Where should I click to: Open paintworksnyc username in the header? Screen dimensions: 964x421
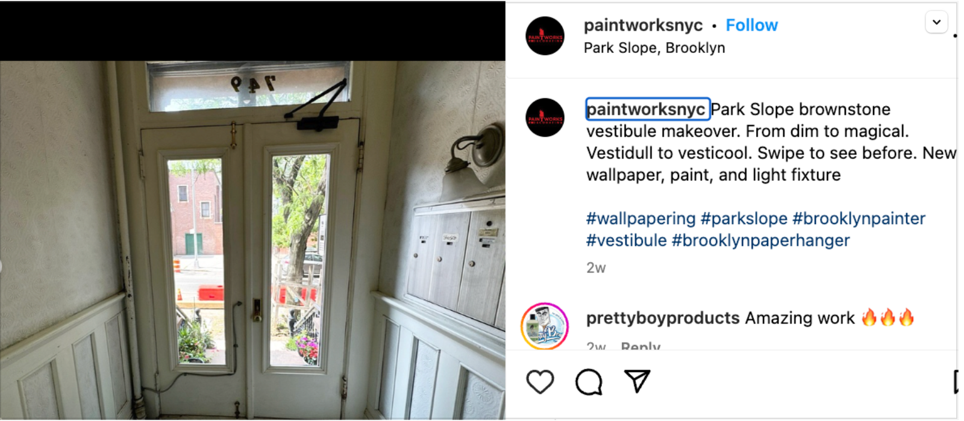[x=643, y=25]
